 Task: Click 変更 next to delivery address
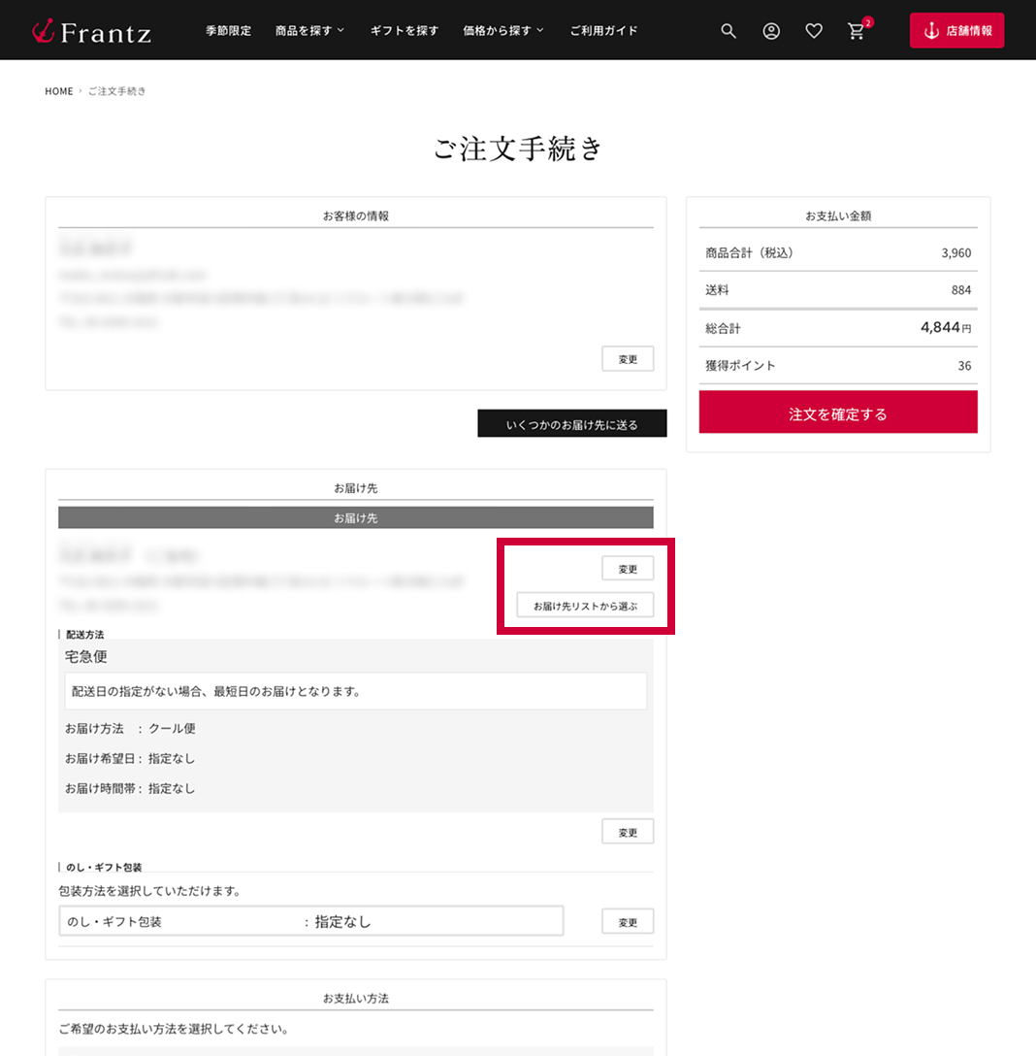(628, 569)
